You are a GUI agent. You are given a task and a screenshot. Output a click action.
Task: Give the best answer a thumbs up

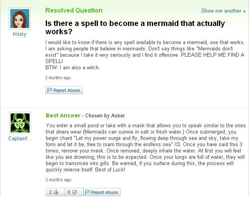[56, 192]
